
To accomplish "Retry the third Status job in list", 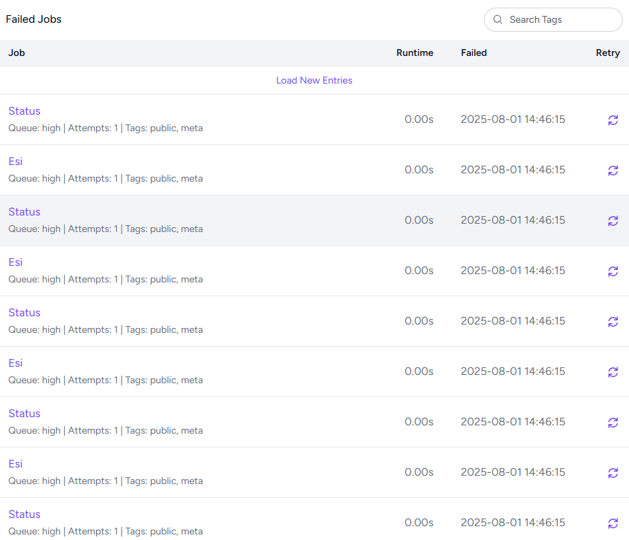I will tap(612, 322).
